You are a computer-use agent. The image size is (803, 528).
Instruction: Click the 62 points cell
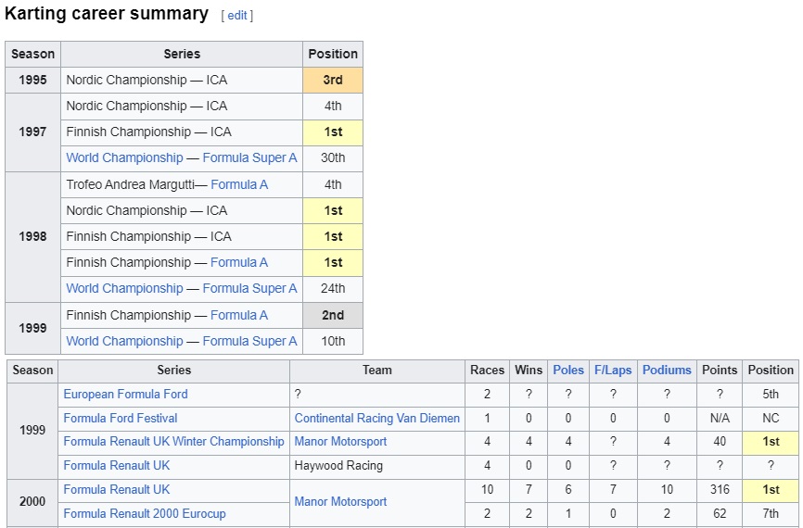click(x=720, y=514)
